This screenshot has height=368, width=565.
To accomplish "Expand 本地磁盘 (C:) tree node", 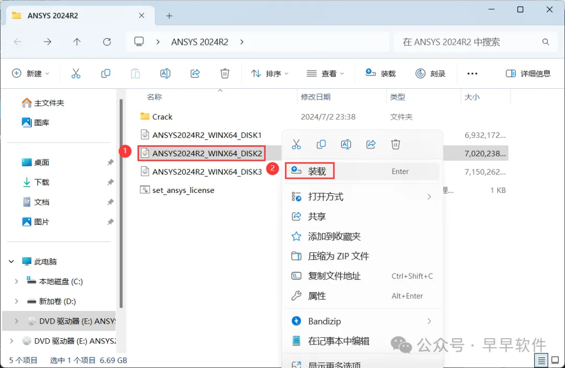I will (16, 281).
